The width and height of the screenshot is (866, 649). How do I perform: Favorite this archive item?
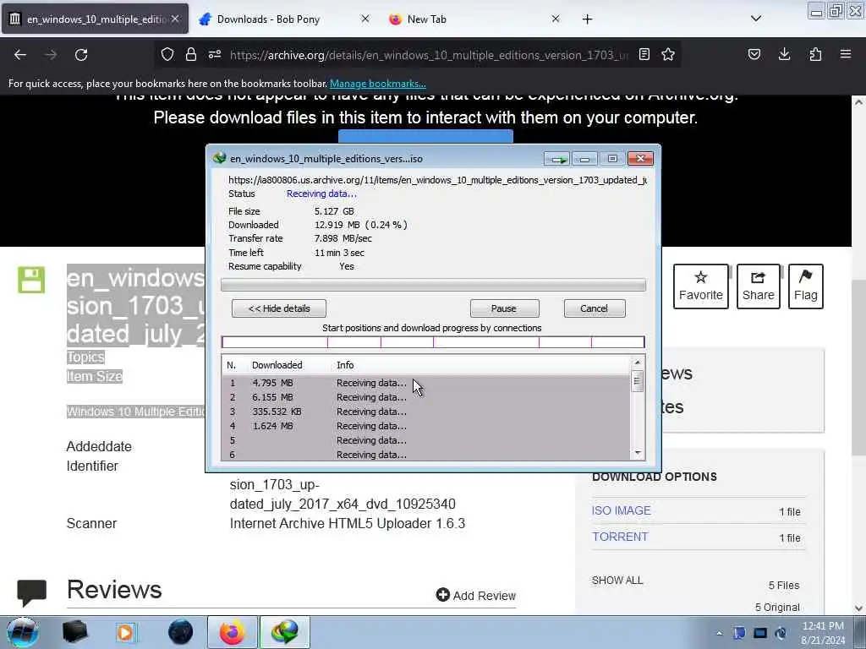tap(701, 286)
